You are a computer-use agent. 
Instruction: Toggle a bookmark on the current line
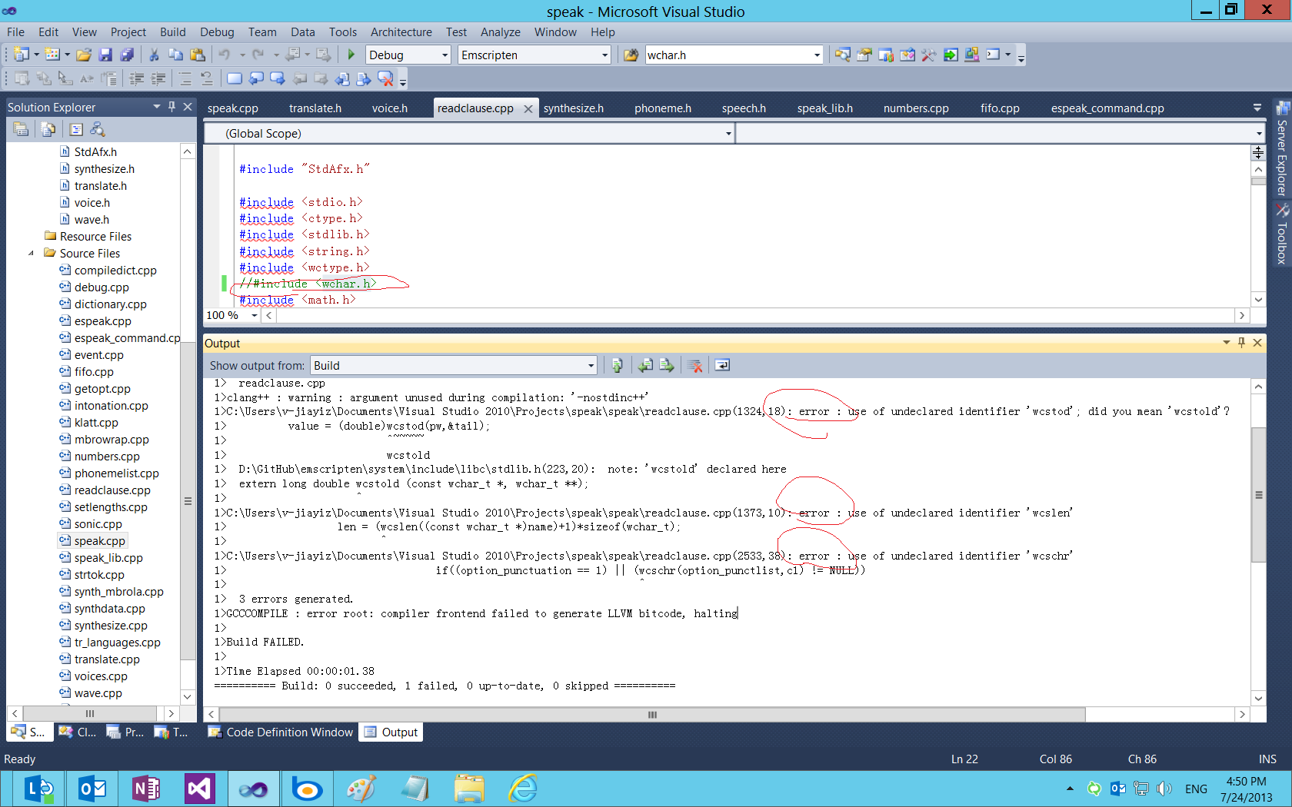(235, 78)
